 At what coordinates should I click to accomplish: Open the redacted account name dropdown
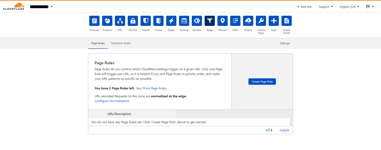[41, 6]
